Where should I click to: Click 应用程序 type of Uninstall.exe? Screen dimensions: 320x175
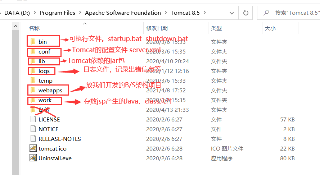click(222, 158)
